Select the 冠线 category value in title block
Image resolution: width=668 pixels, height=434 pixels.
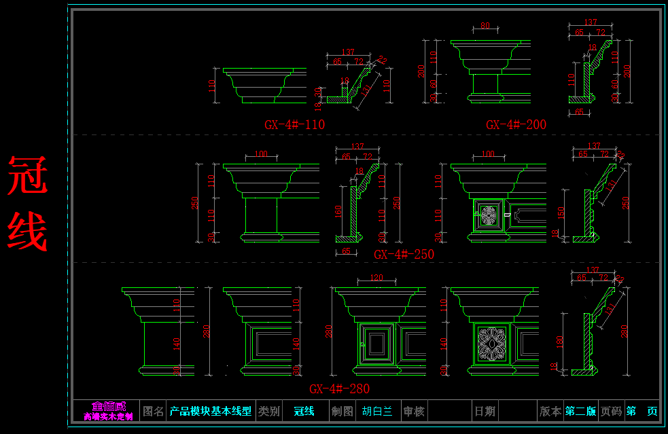pos(304,411)
